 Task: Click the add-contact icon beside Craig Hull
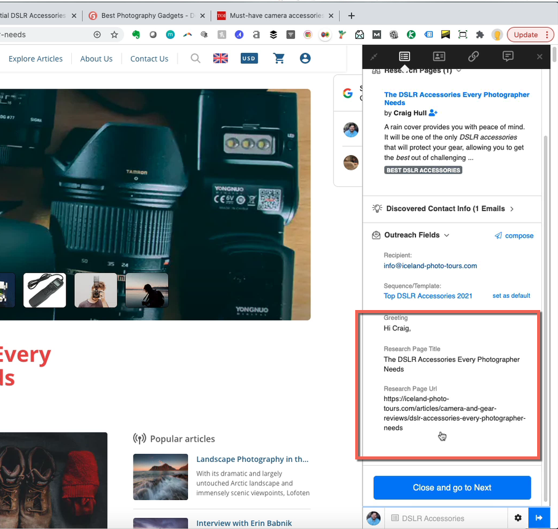pos(433,113)
